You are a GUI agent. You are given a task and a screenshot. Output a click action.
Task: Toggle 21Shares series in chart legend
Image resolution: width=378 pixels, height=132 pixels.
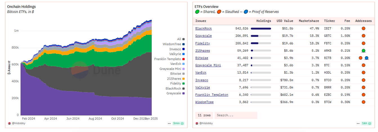pyautogui.click(x=176, y=79)
